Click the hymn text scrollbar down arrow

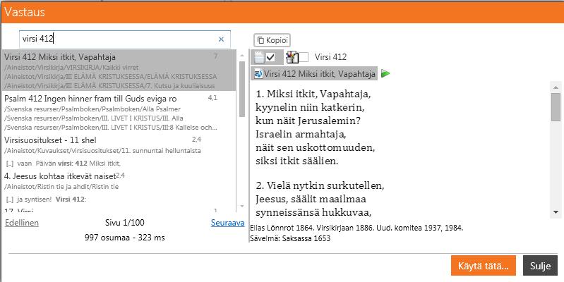tap(556, 212)
